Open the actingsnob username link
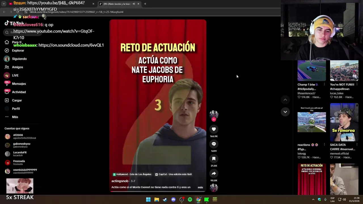 click(120, 181)
